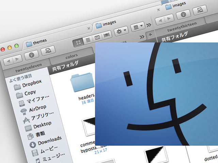
Task: Click connect-to-server icon in rear window
Action: pos(200,10)
